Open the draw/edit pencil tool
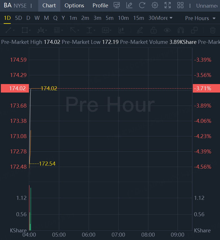 tap(129, 5)
